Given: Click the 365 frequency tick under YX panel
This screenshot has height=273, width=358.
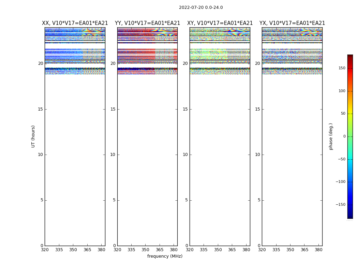Looking at the screenshot, I should [304, 250].
